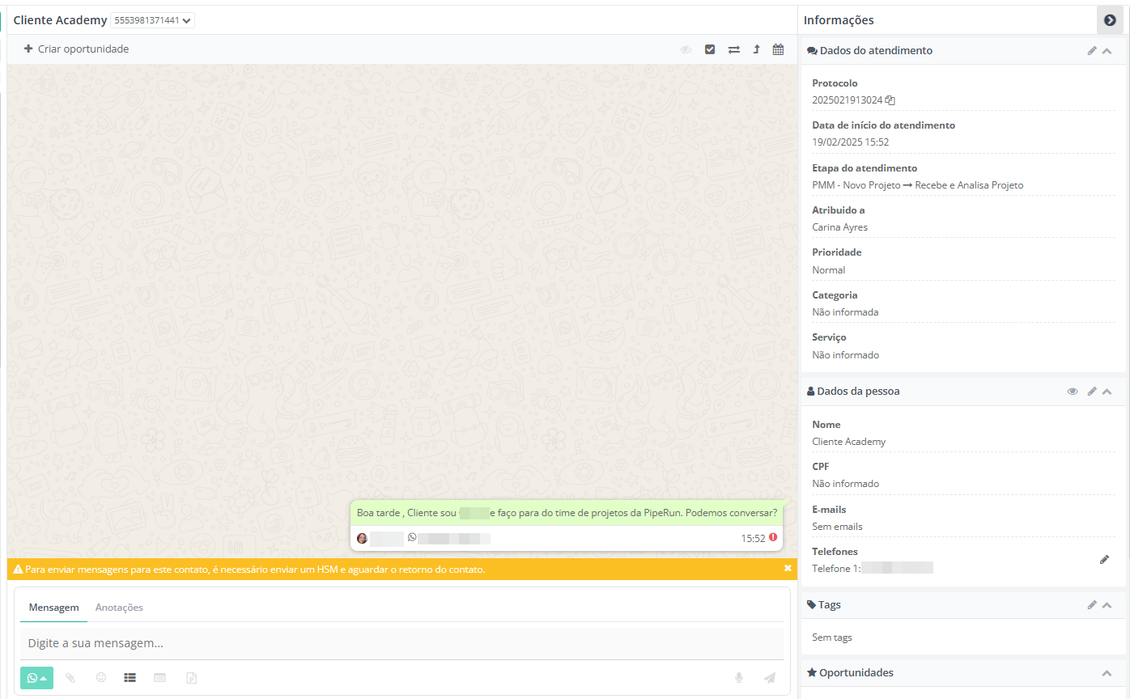
Task: Click the paperclip attachment icon
Action: (70, 678)
